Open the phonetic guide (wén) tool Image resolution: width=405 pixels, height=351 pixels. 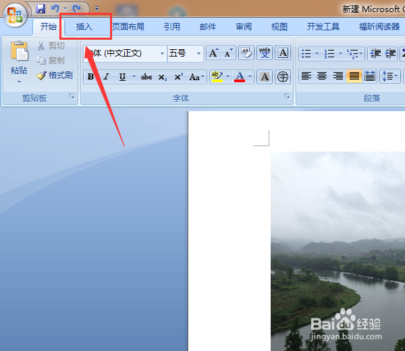265,53
